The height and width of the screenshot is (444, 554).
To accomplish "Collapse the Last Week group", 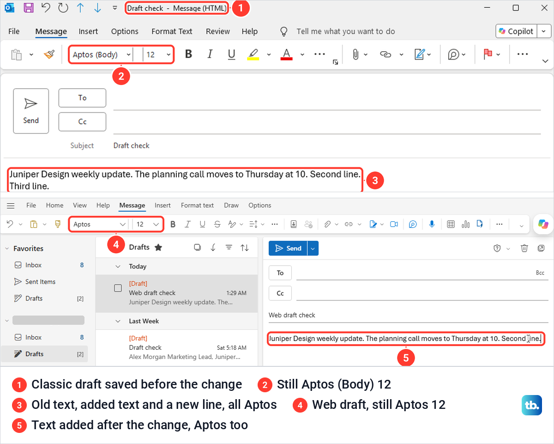I will [x=118, y=321].
